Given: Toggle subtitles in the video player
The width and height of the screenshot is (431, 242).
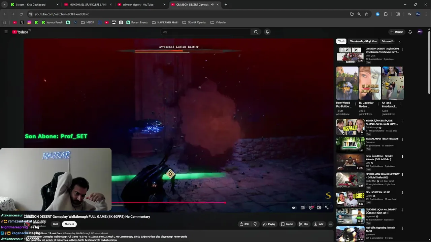Looking at the screenshot, I should coord(302,208).
